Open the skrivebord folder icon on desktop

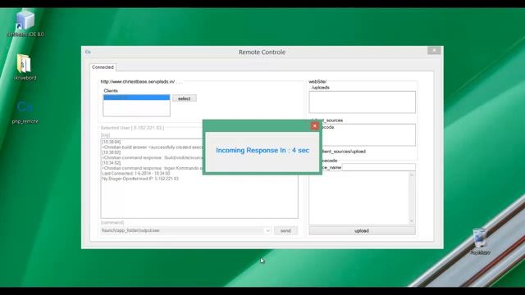25,67
